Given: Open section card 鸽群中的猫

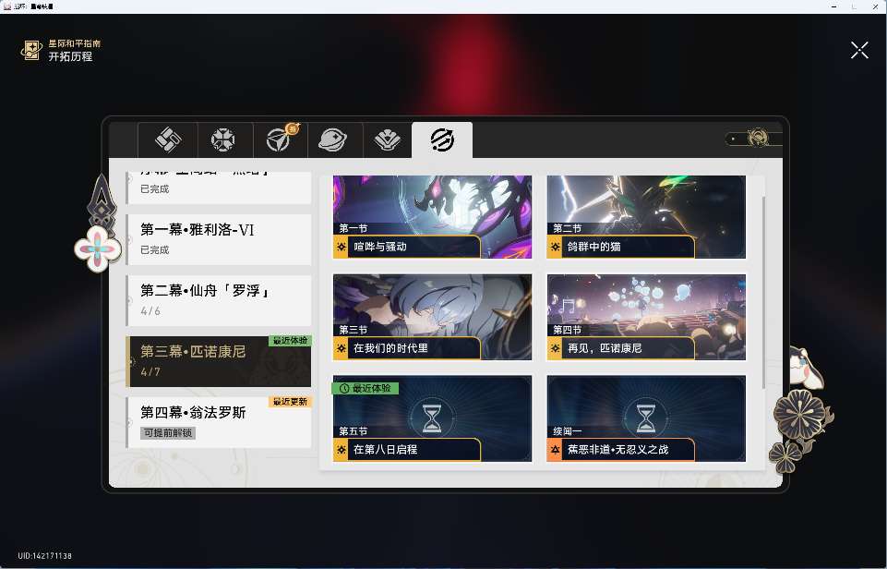Looking at the screenshot, I should click(x=646, y=217).
